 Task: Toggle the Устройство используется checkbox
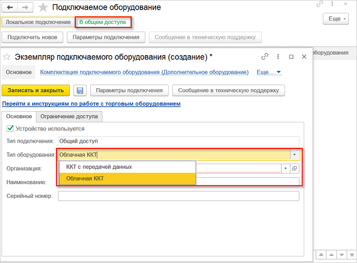coord(10,129)
